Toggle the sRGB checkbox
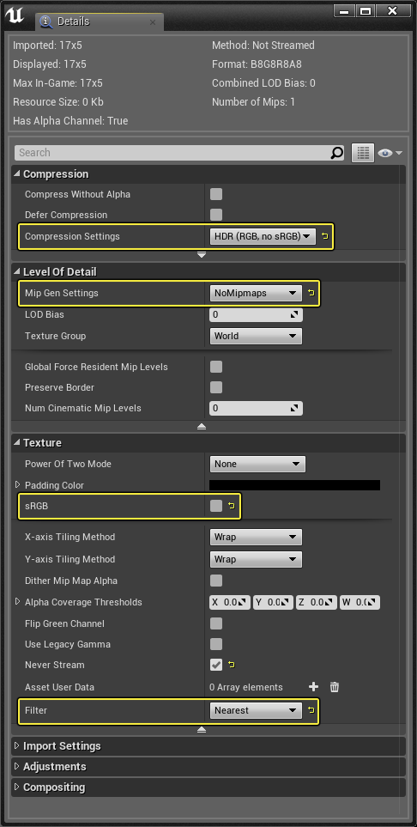This screenshot has height=827, width=417. (x=216, y=506)
